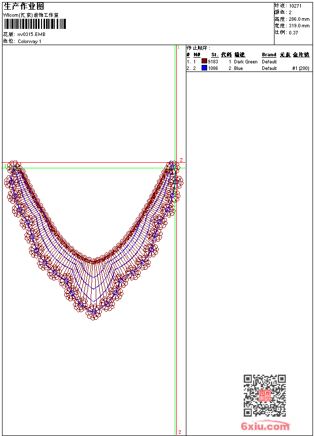The width and height of the screenshot is (314, 436).
Task: Click the dark red color swatch for stitch 9183
Action: [204, 61]
